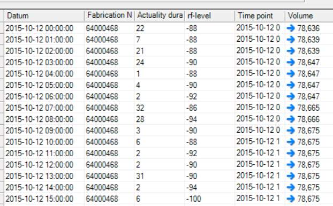Select the row header for the 06:00:00 row
Image resolution: width=333 pixels, height=206 pixels.
[x=2, y=96]
